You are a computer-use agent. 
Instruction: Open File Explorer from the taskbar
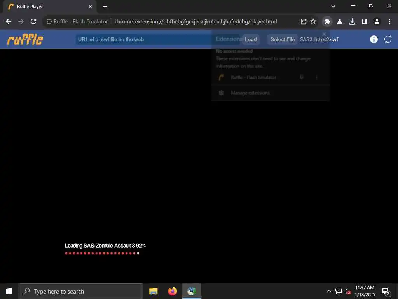153,291
